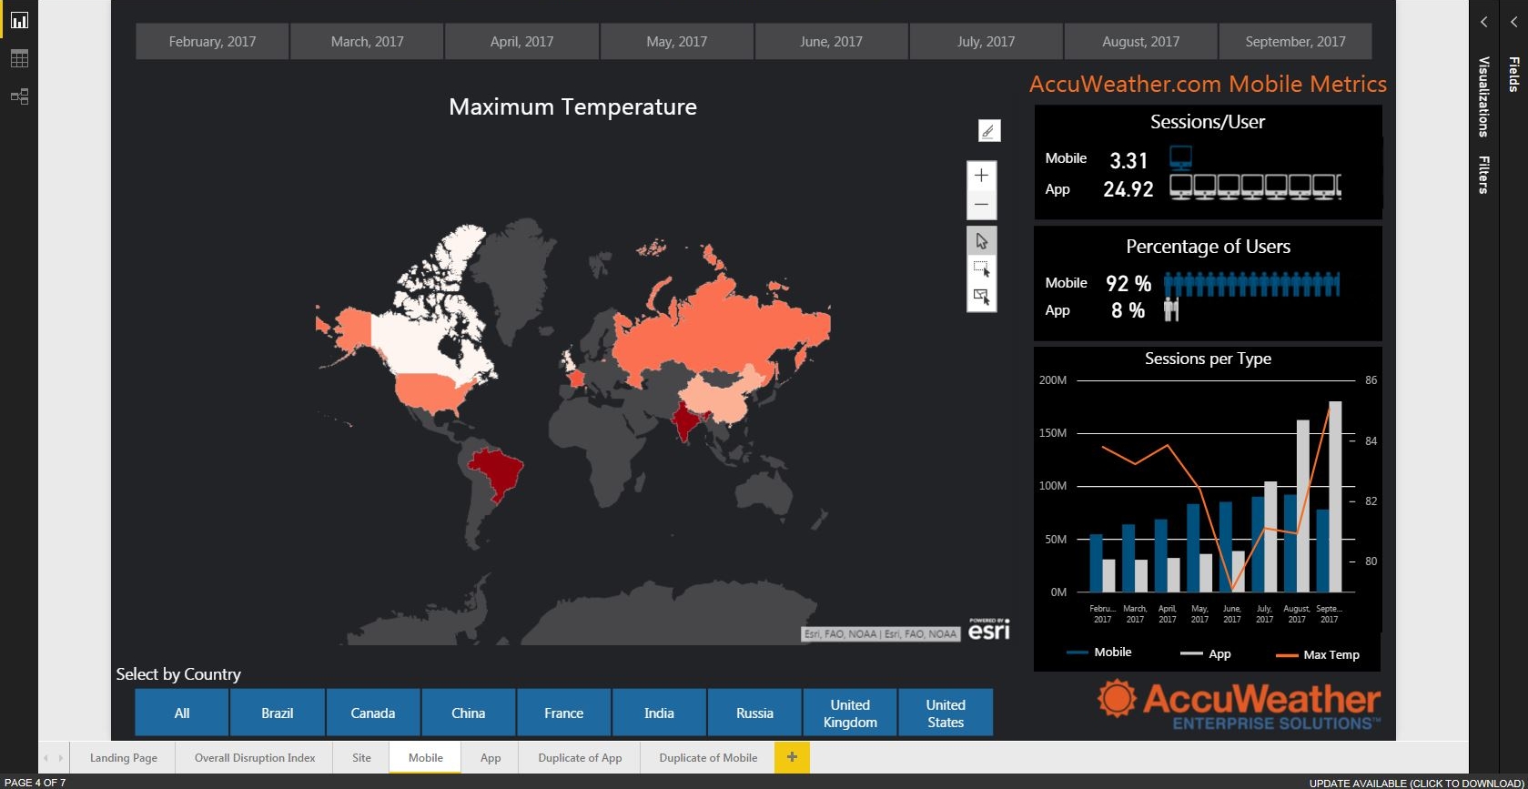The height and width of the screenshot is (789, 1528).
Task: Select March, 2017 month slicer
Action: (x=367, y=42)
